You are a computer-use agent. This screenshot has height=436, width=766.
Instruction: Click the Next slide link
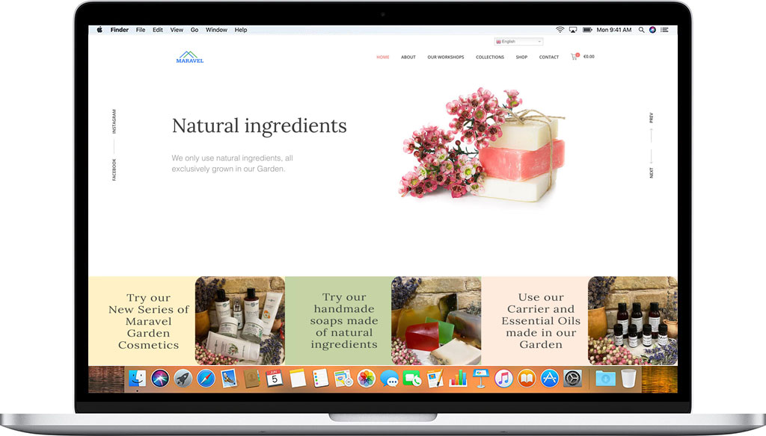click(x=652, y=172)
